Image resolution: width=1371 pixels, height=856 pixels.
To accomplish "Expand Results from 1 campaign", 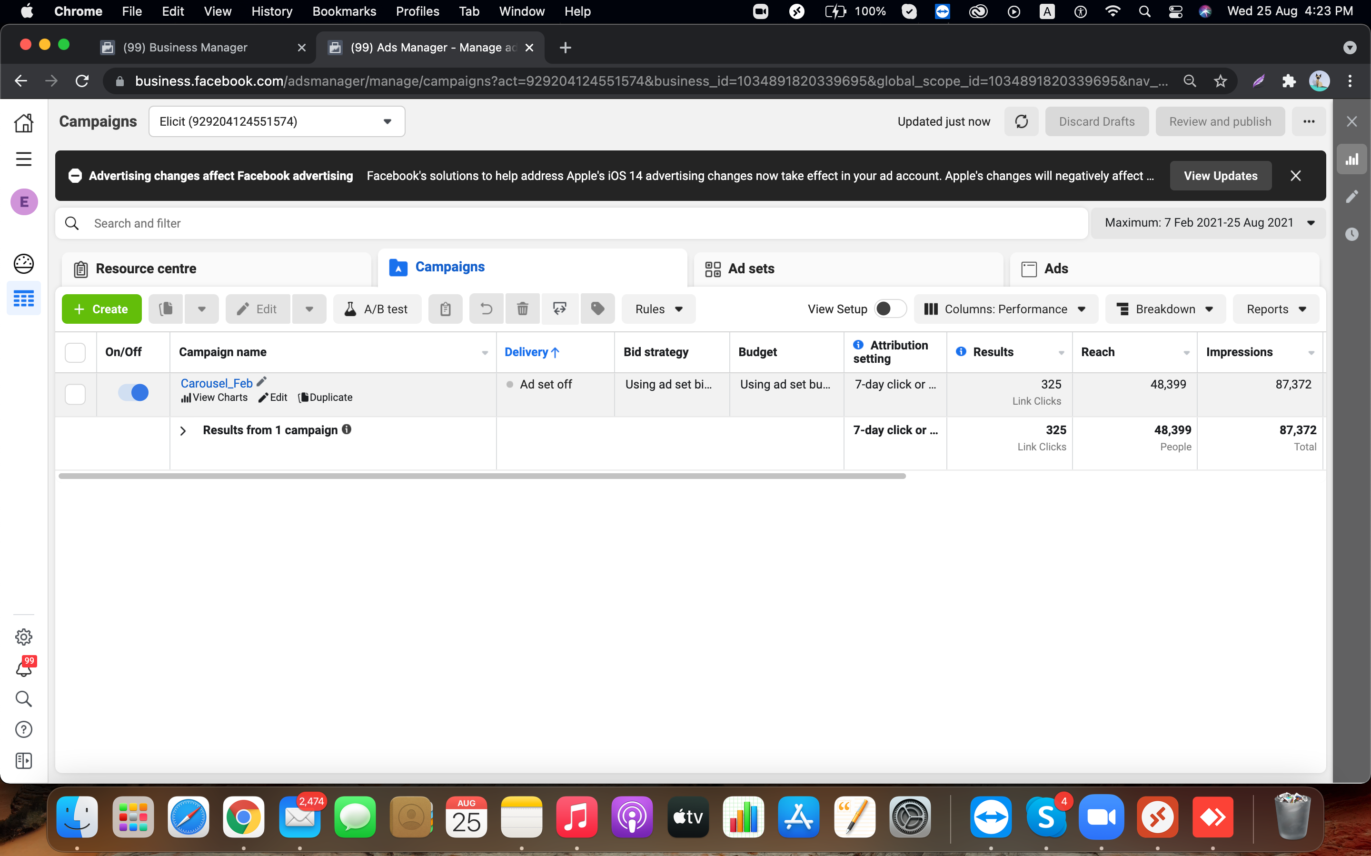I will pos(184,430).
